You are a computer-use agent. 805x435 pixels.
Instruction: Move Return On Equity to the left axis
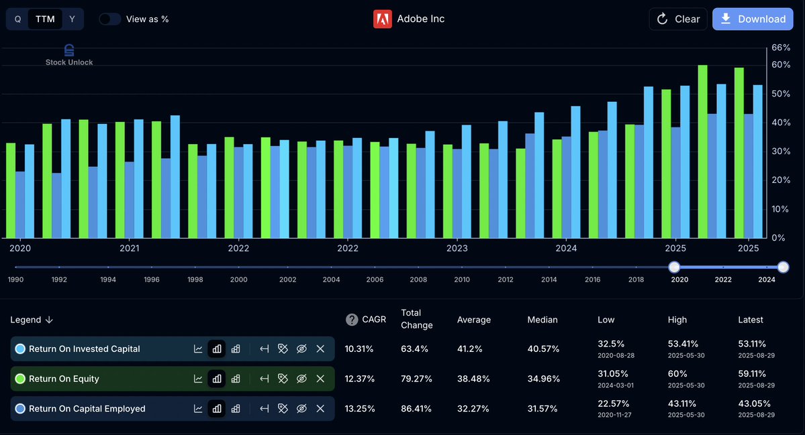(x=264, y=378)
